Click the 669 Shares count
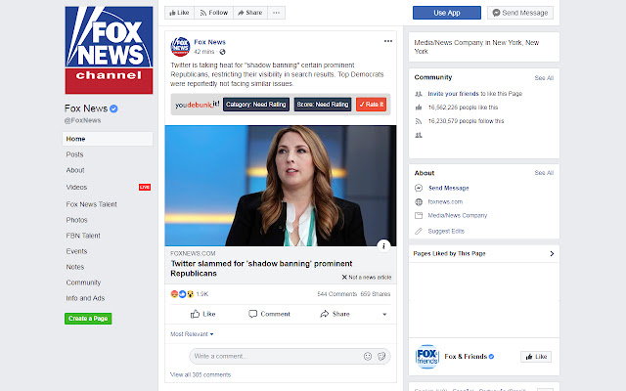This screenshot has height=391, width=626. [376, 294]
